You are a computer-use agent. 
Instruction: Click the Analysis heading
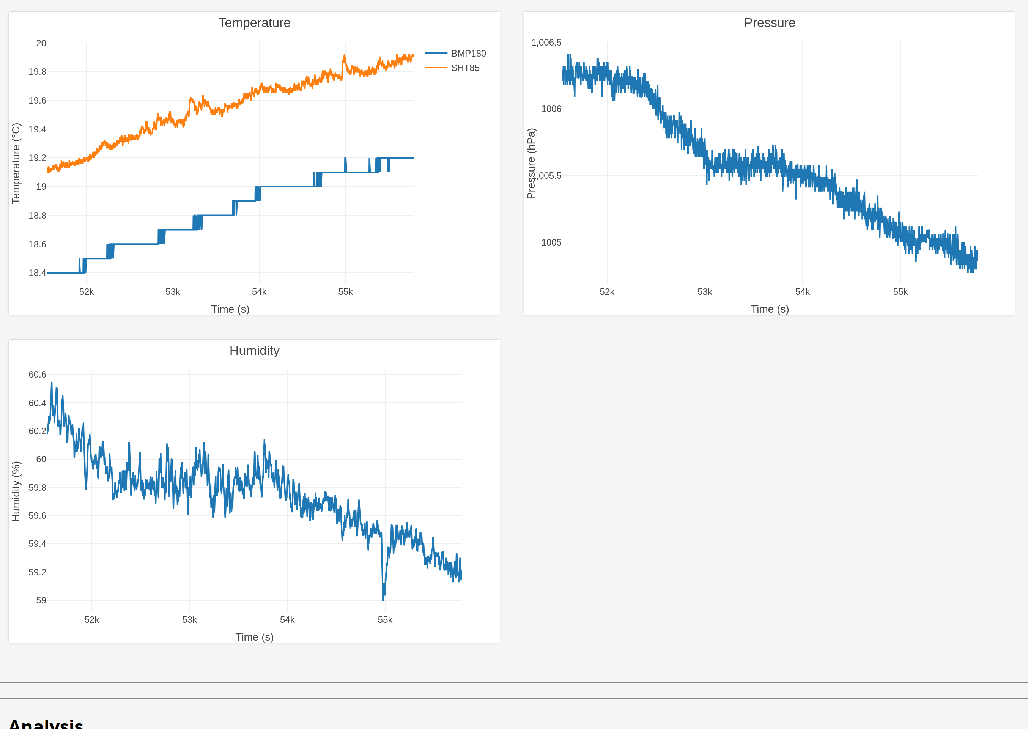coord(46,724)
